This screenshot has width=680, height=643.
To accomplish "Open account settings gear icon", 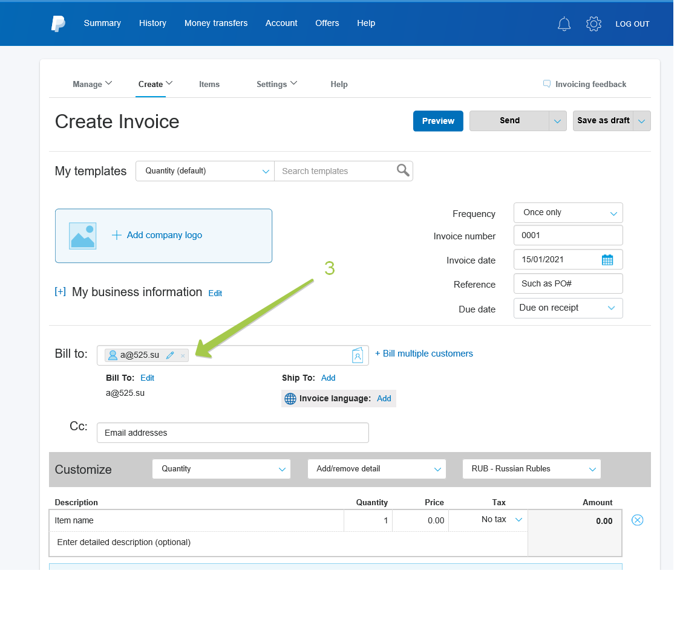I will 593,24.
